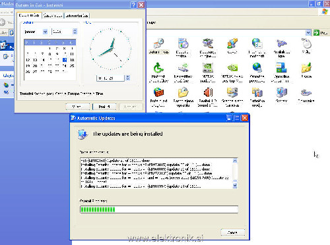Screen dimensions: 330x245
Task: Switch to the first Date and Time tab
Action: tap(29, 15)
